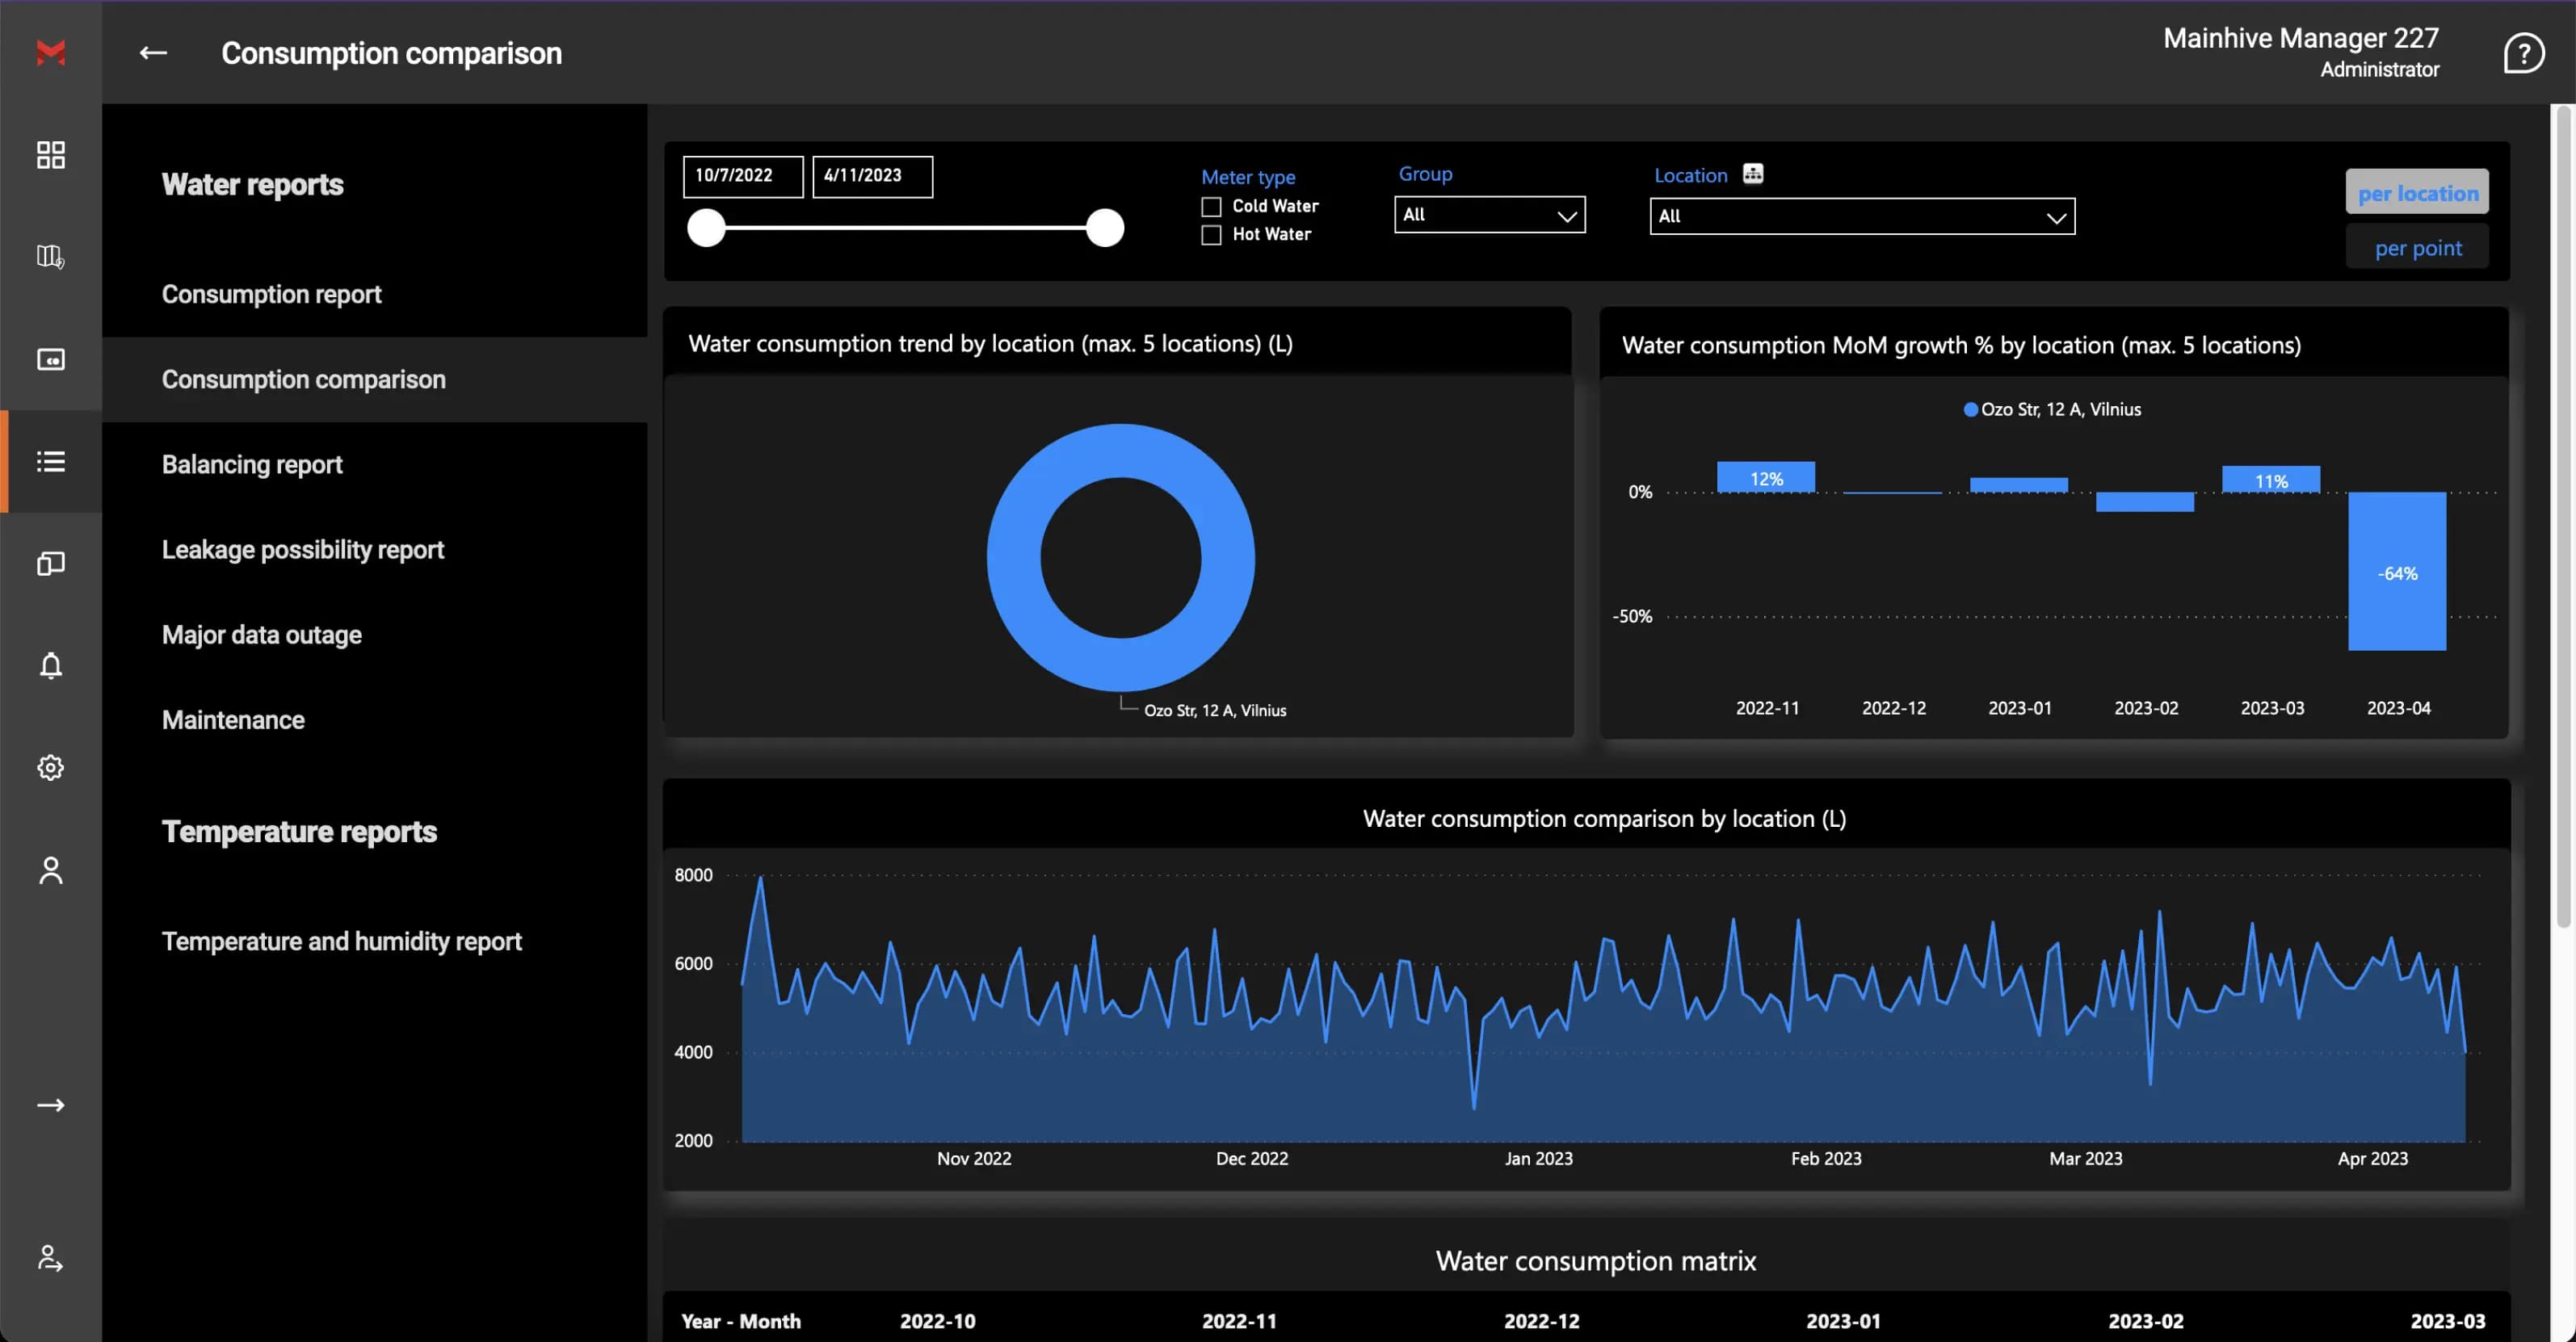This screenshot has width=2576, height=1342.
Task: Go back using the left arrow icon
Action: pos(153,53)
